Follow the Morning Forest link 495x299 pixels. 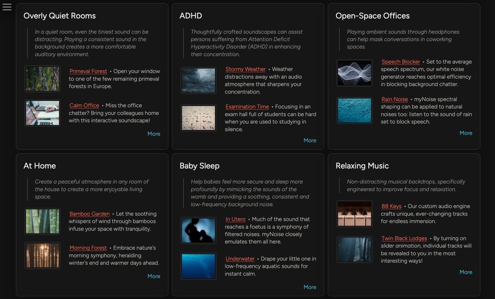(88, 248)
